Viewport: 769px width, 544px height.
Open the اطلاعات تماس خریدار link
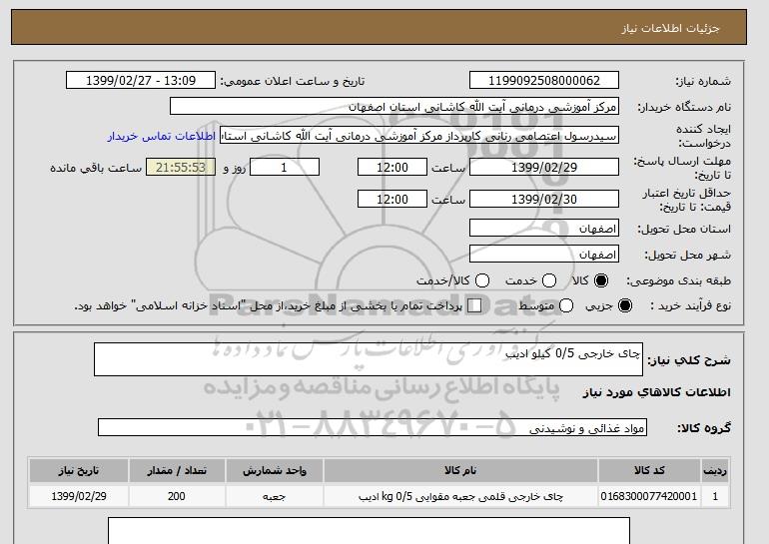tap(162, 136)
